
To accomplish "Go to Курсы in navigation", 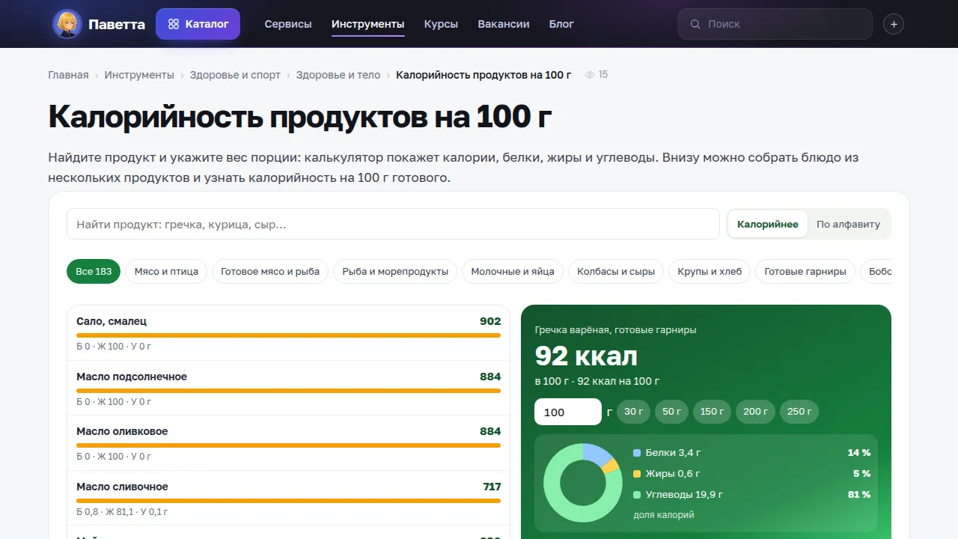I will [441, 24].
